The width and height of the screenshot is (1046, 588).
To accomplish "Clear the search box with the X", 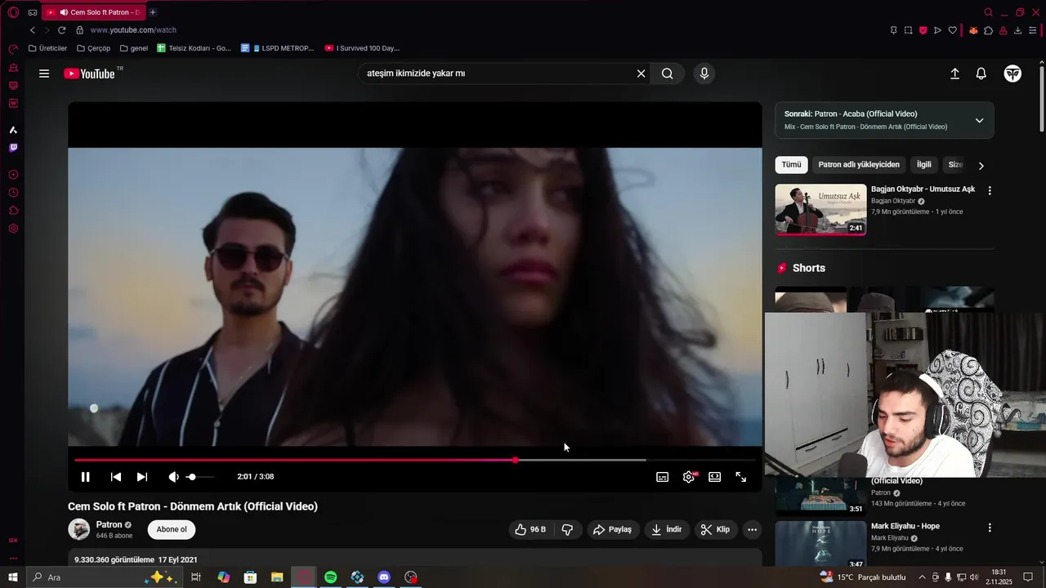I will coord(641,73).
